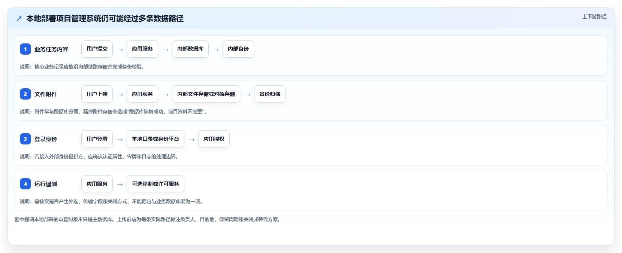The image size is (622, 253).
Task: Click the arrow between 用户提交 and 应用服务
Action: pyautogui.click(x=120, y=50)
